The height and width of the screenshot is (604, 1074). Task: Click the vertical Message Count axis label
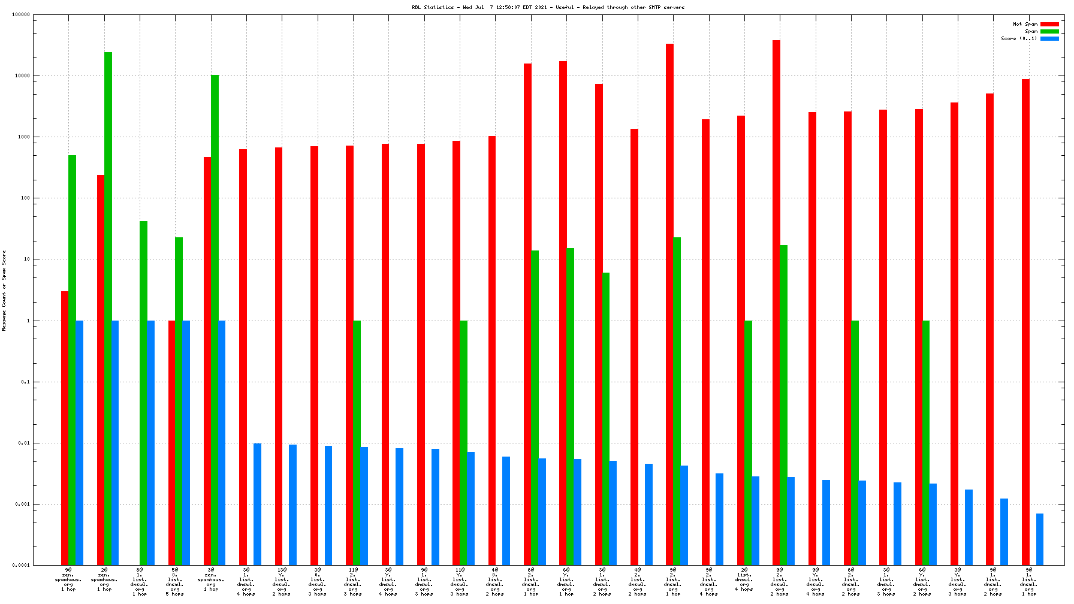click(x=4, y=291)
